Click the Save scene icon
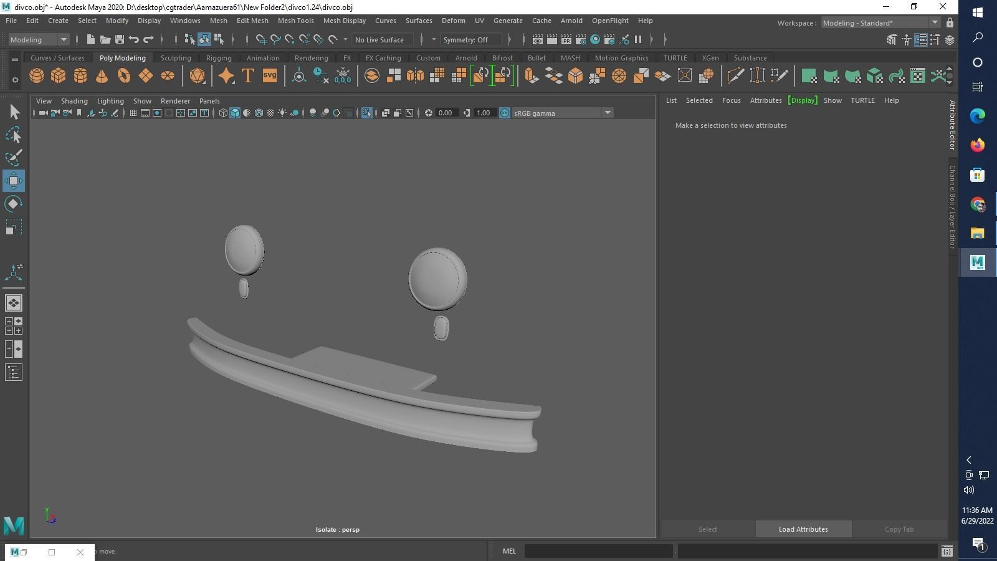This screenshot has width=997, height=561. coord(120,40)
